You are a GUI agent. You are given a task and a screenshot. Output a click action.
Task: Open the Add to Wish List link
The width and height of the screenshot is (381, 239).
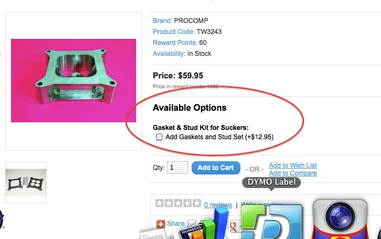coord(293,165)
